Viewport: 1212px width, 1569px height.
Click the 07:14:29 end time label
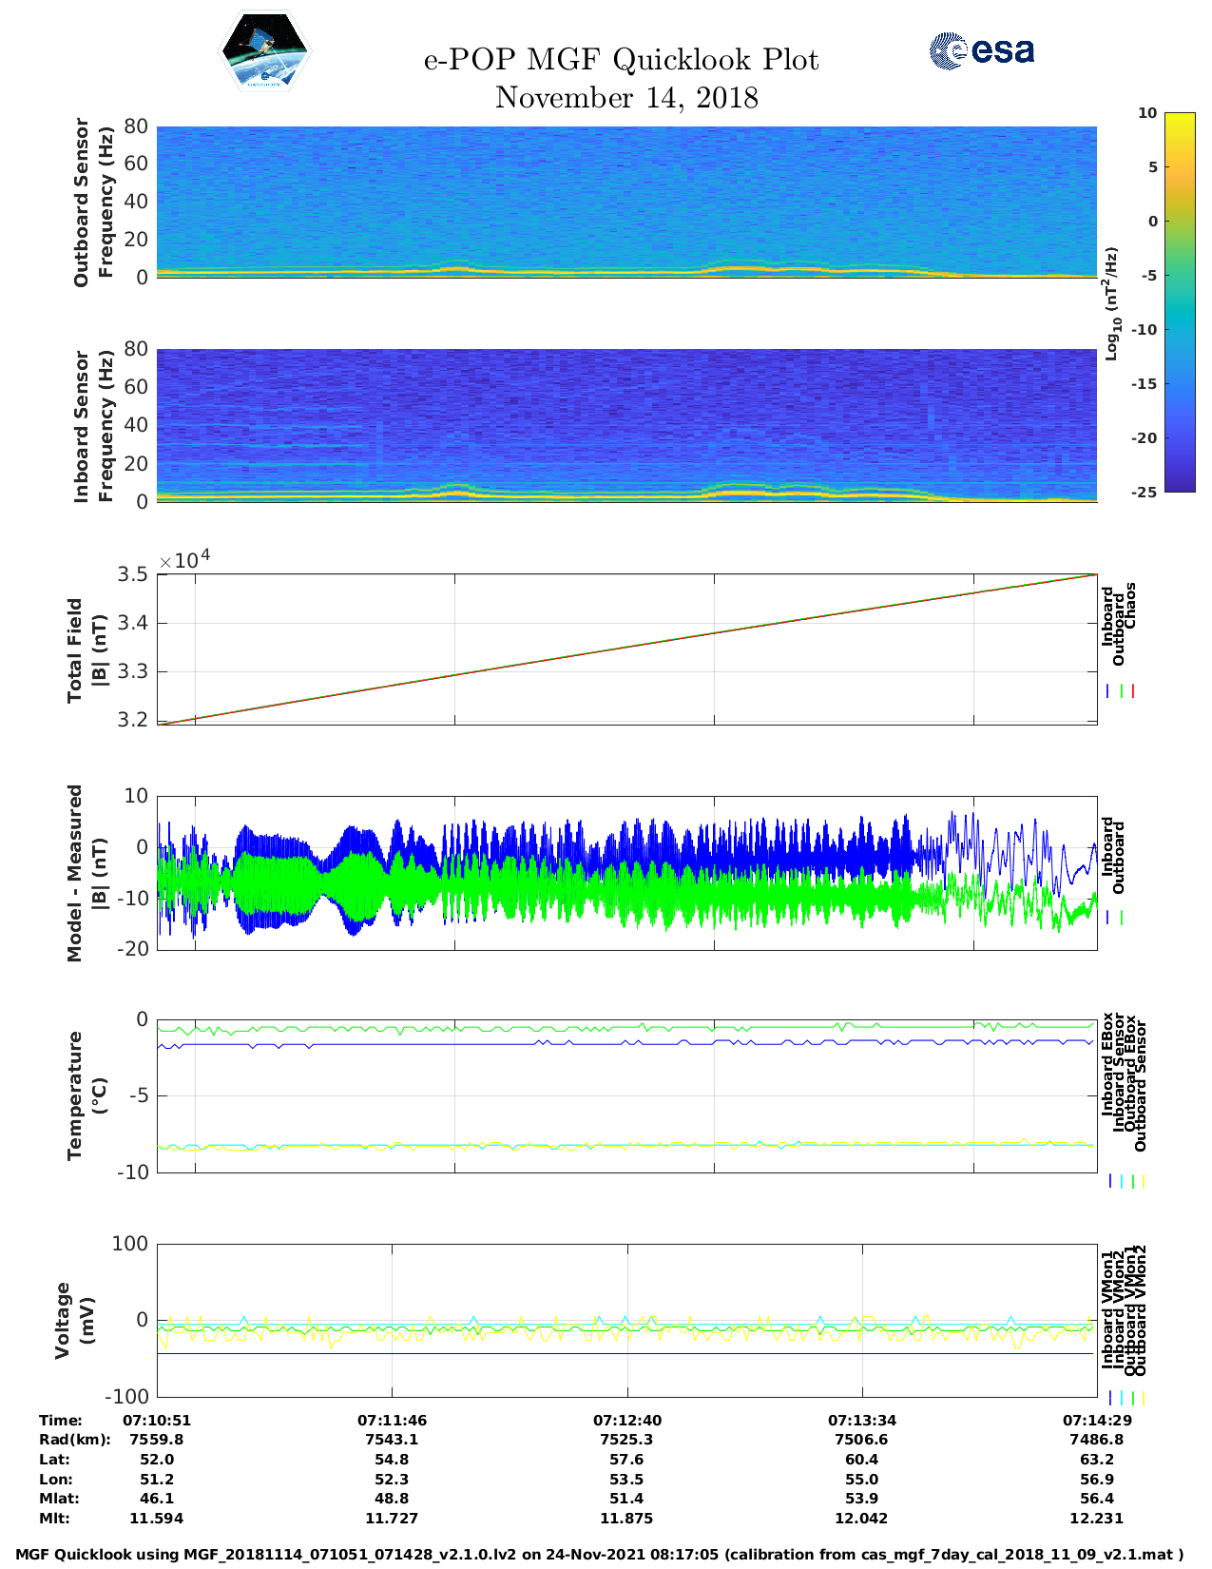click(1096, 1420)
